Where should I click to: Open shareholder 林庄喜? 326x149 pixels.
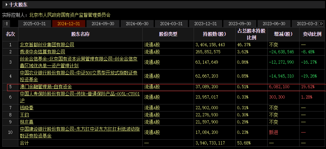pyautogui.click(x=26, y=122)
